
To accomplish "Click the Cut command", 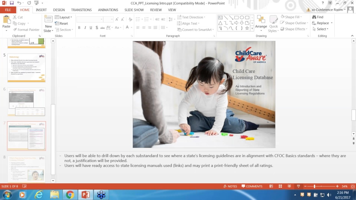I will tap(18, 17).
